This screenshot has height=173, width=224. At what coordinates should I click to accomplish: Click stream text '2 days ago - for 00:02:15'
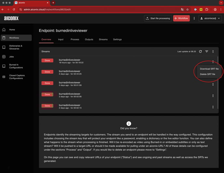70,108
